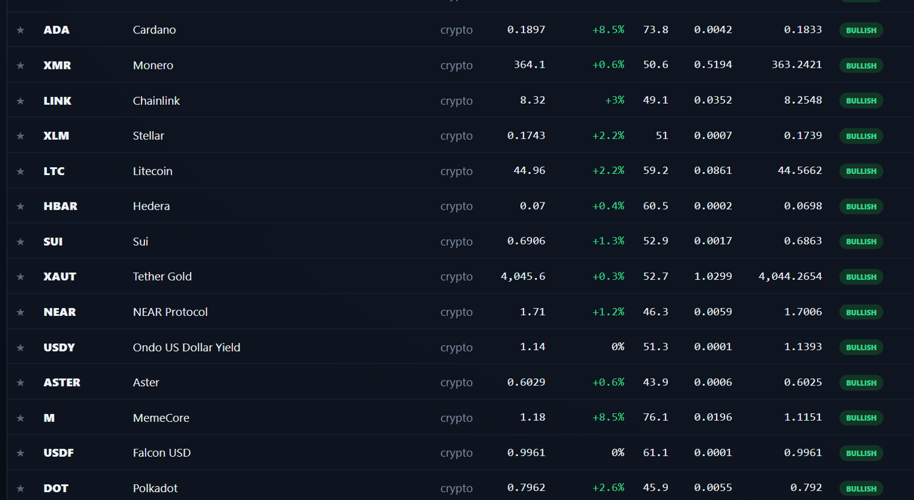This screenshot has width=914, height=500.
Task: Select the Tether Gold name
Action: 162,277
